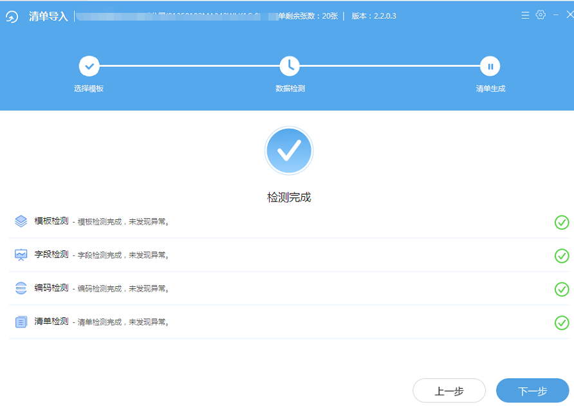This screenshot has height=406, width=574.
Task: Click the 数据检测 step clock circle
Action: click(290, 66)
